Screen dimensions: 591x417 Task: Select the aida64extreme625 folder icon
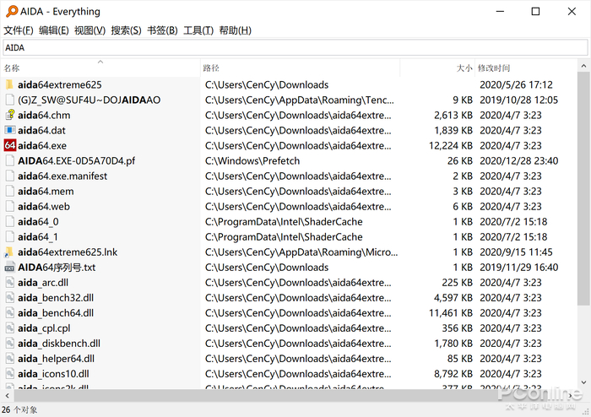tap(10, 84)
